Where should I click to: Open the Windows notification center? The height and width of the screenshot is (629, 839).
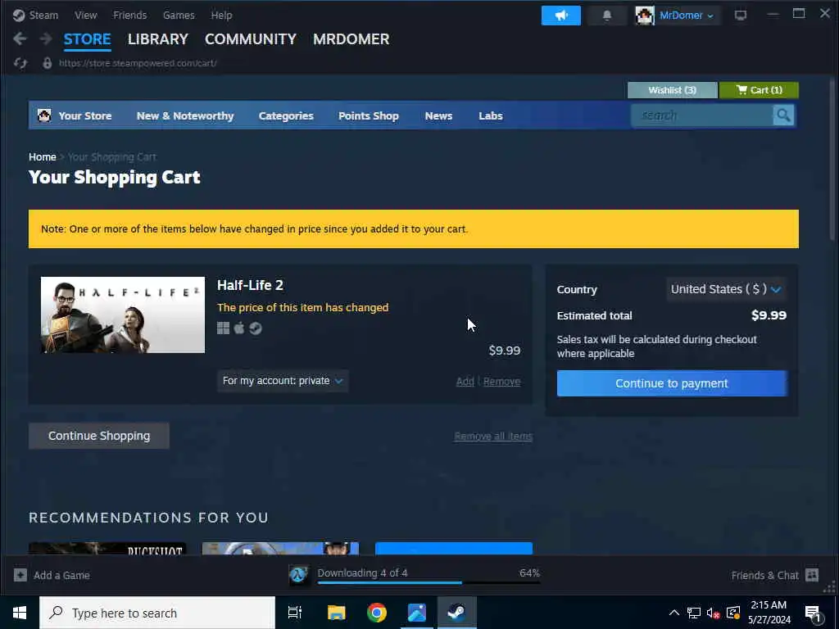(813, 613)
